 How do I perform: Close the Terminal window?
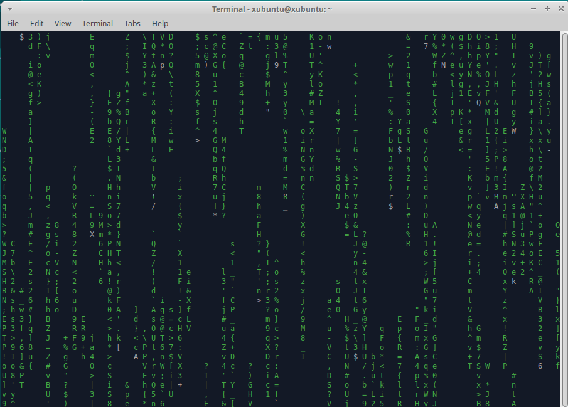click(x=559, y=9)
